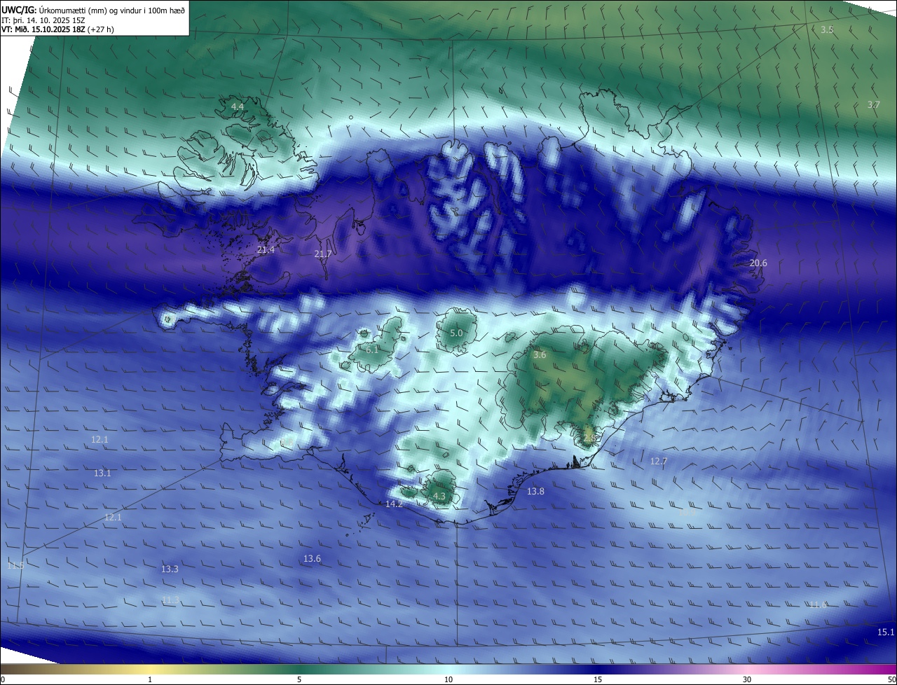Click the 13.6 value label
Viewport: 897px width, 685px height.
coord(312,559)
